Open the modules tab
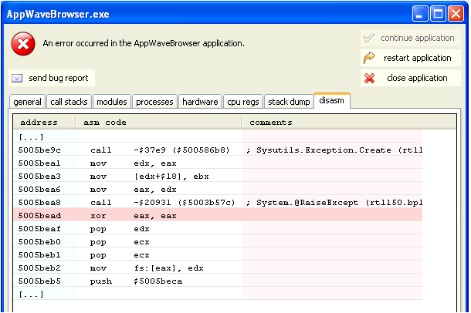 coord(112,102)
